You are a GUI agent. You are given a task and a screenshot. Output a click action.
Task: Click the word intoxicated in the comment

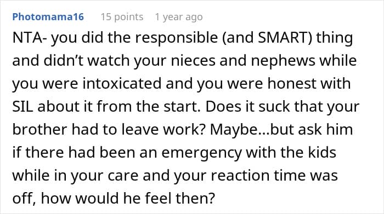click(122, 84)
